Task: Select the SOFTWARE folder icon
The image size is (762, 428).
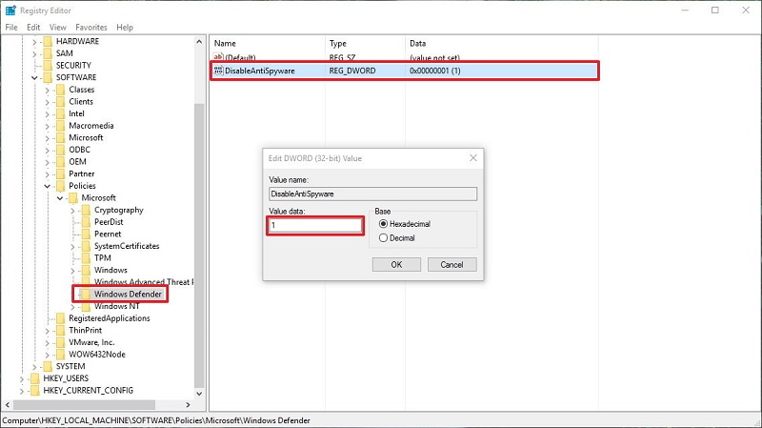Action: click(48, 77)
